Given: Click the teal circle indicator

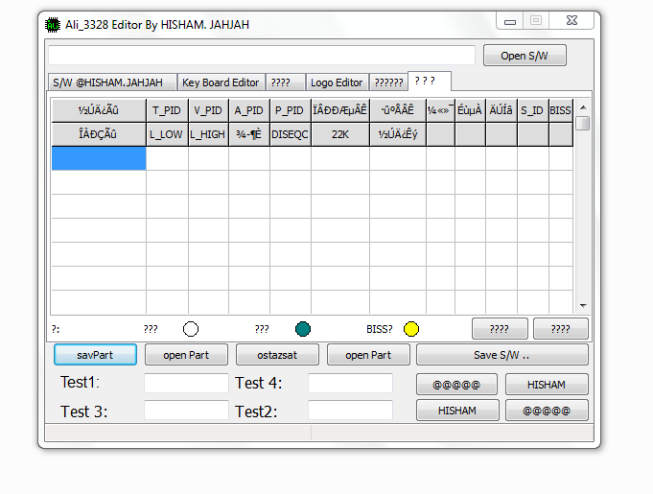Looking at the screenshot, I should (x=303, y=329).
